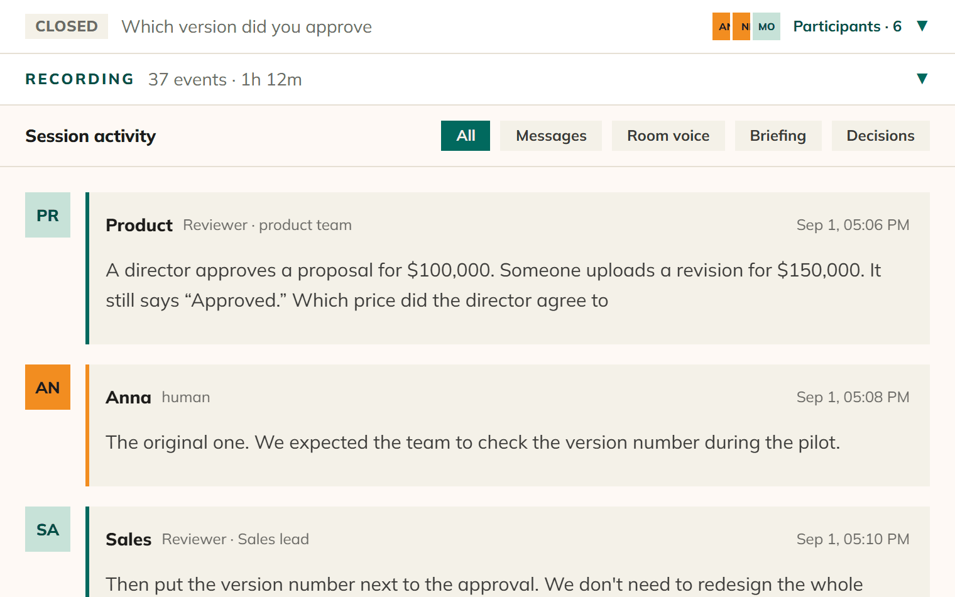
Task: Click the timestamp Sep 1, 05:08 PM
Action: (853, 397)
